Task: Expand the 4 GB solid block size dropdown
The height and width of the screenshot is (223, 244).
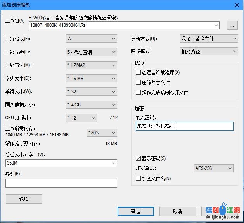Action: pyautogui.click(x=92, y=105)
